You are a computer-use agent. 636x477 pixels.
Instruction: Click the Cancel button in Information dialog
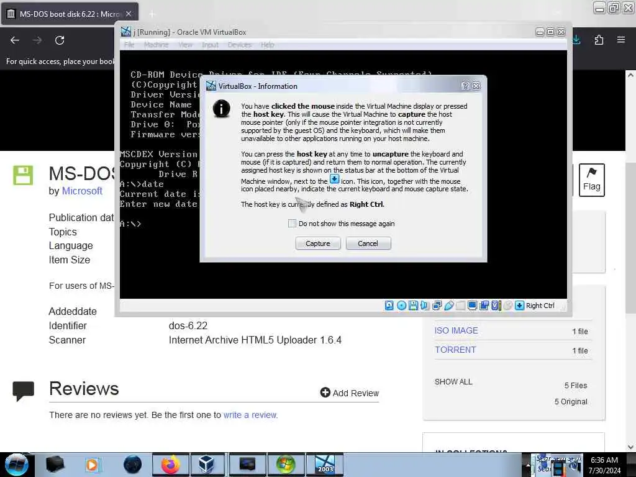[x=368, y=243]
